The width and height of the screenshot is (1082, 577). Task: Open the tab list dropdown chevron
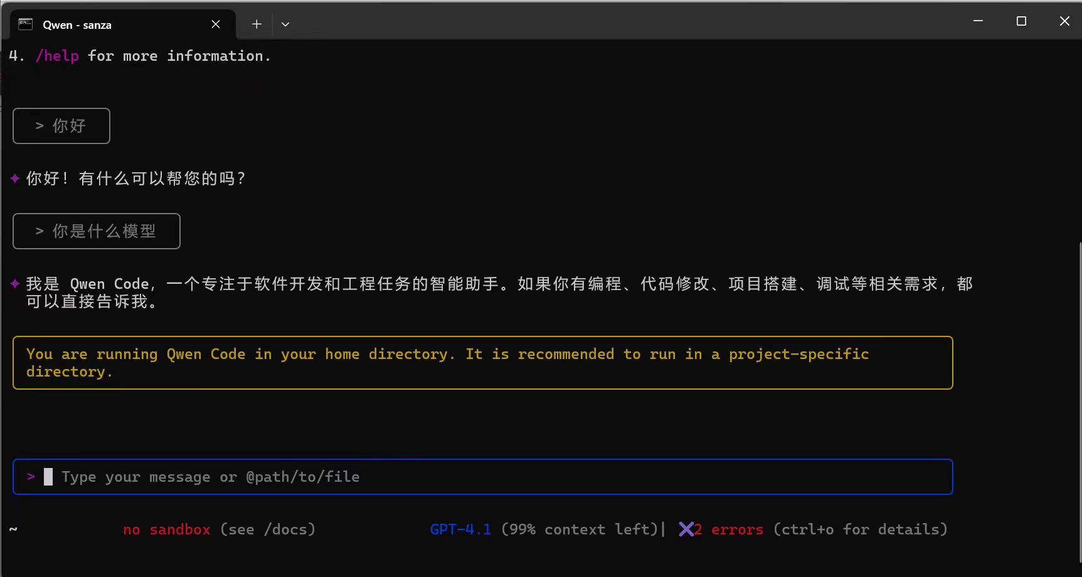coord(285,24)
